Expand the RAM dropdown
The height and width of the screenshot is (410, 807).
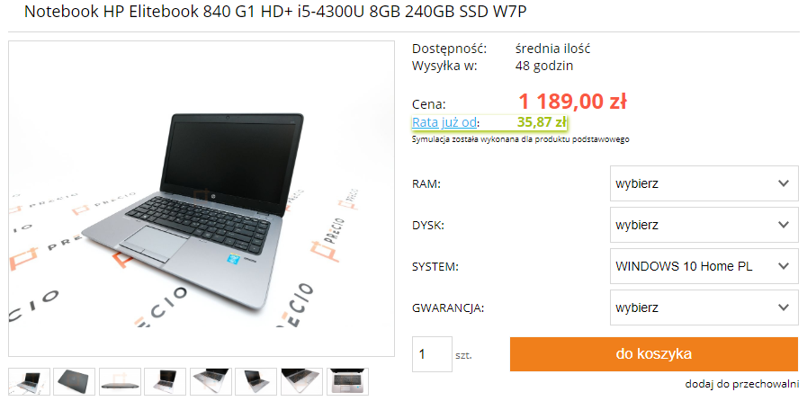point(704,183)
